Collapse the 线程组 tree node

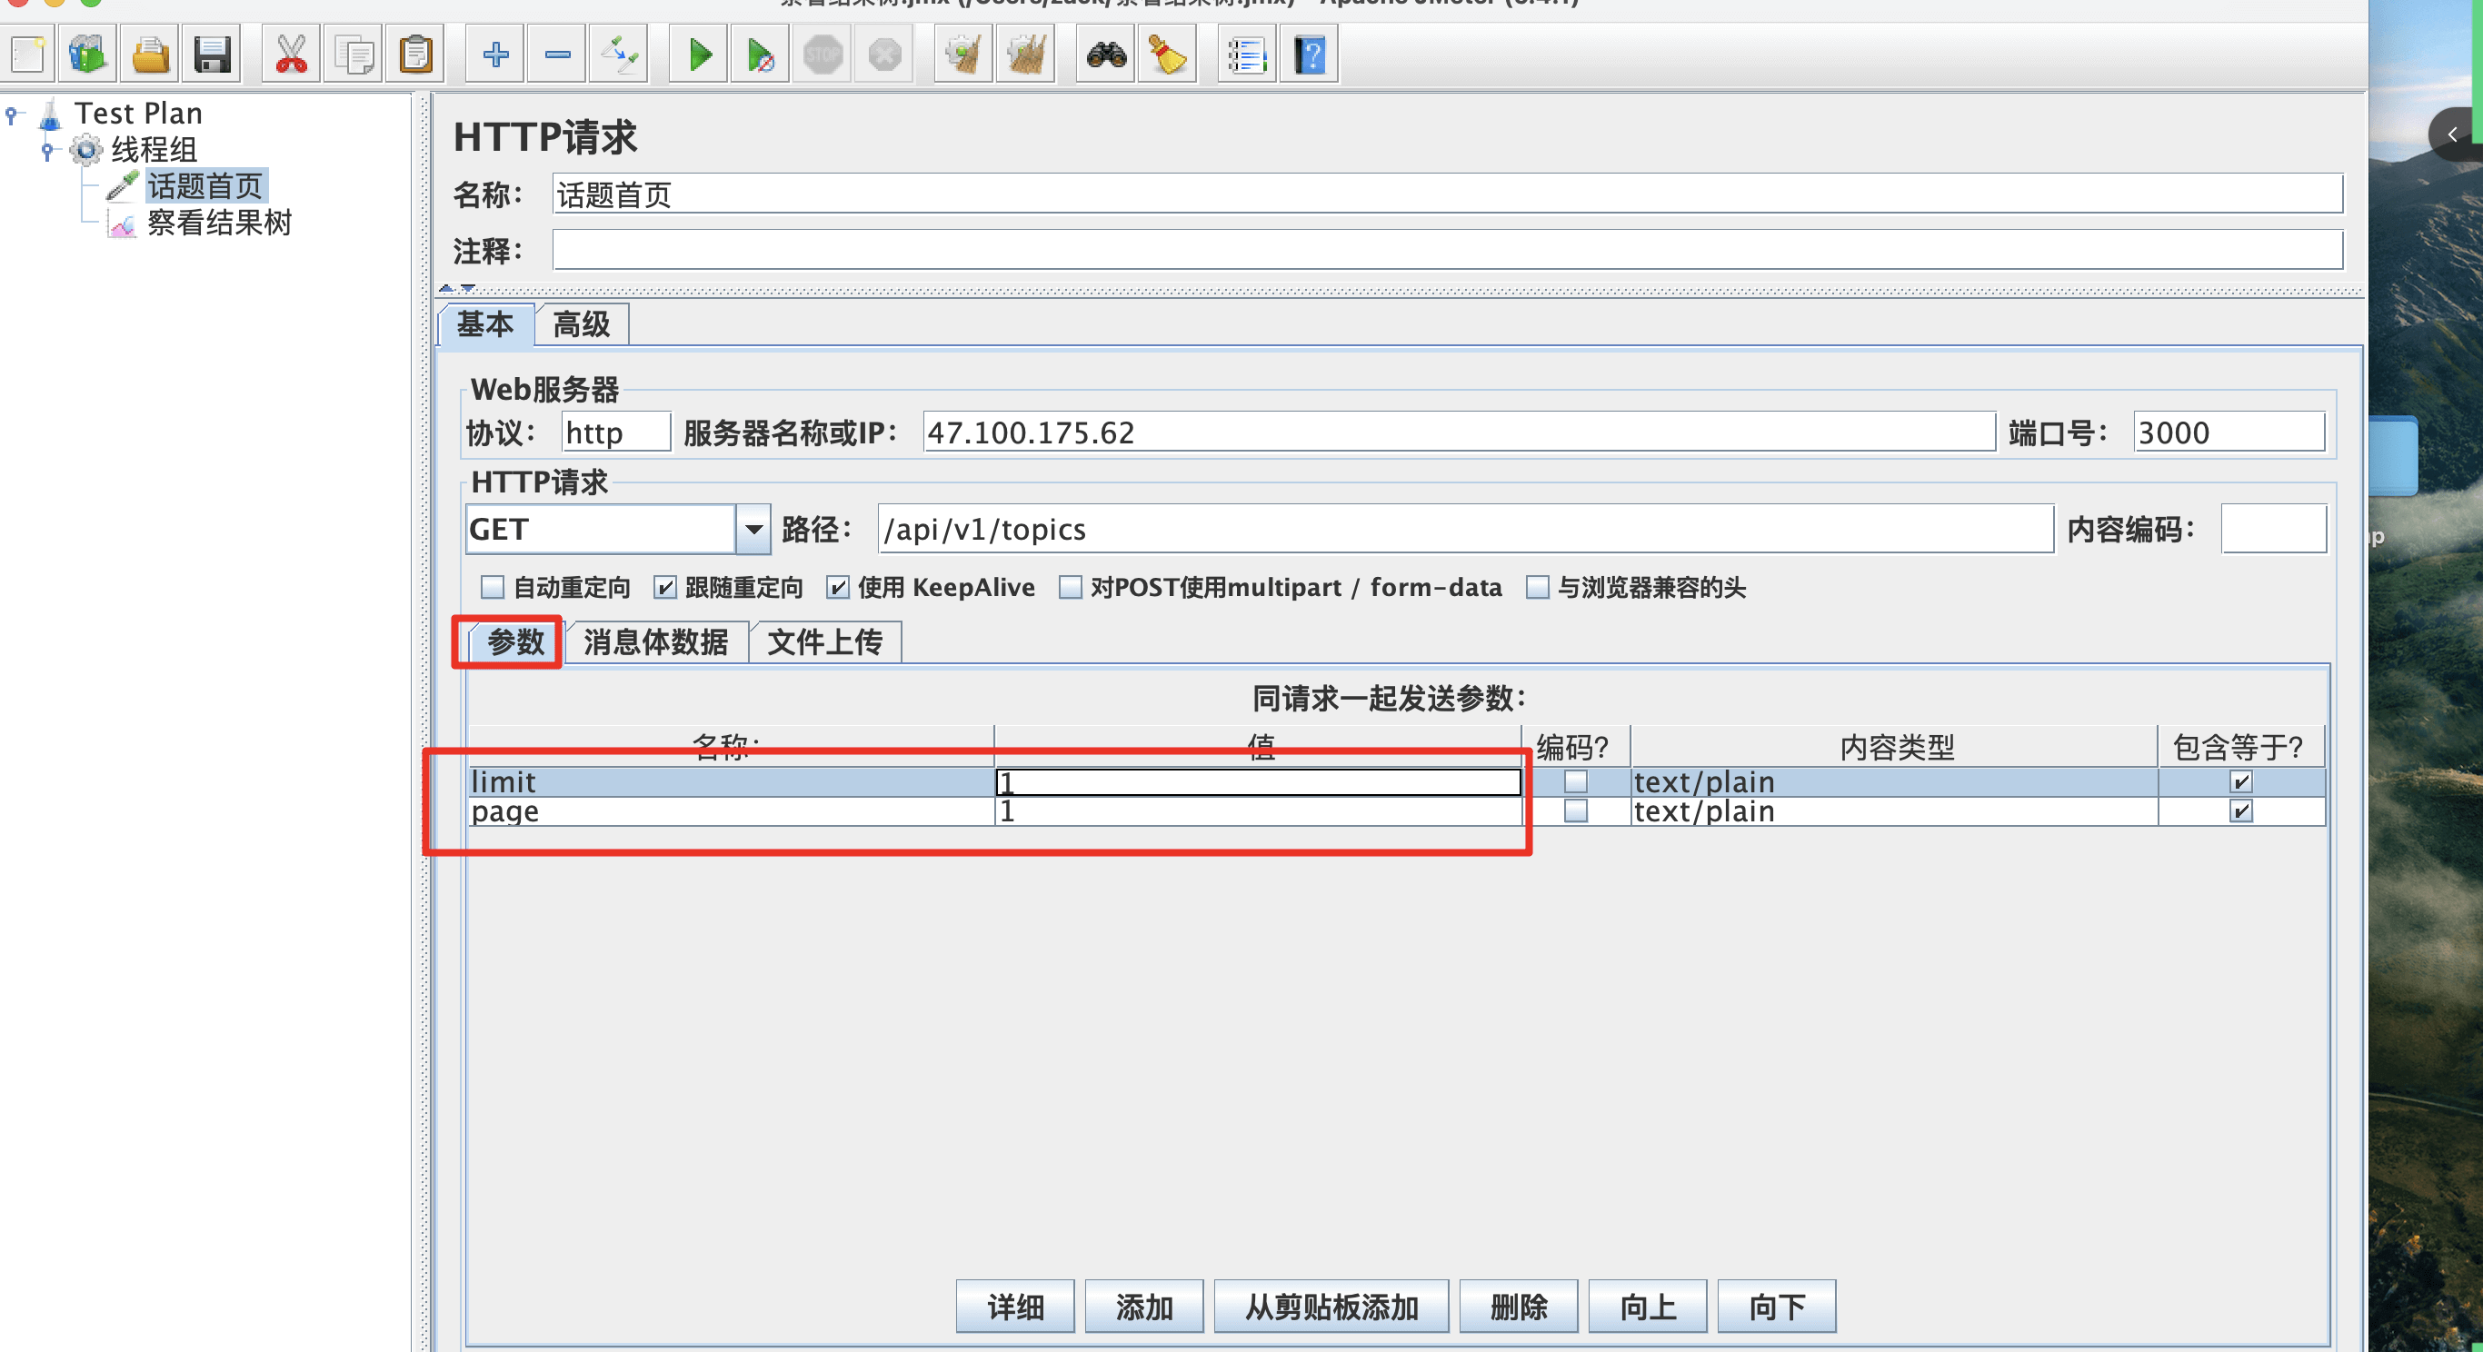pos(47,150)
